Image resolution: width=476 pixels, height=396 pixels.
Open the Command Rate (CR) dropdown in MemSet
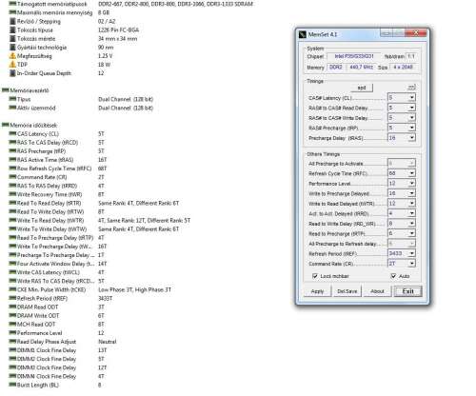click(411, 264)
